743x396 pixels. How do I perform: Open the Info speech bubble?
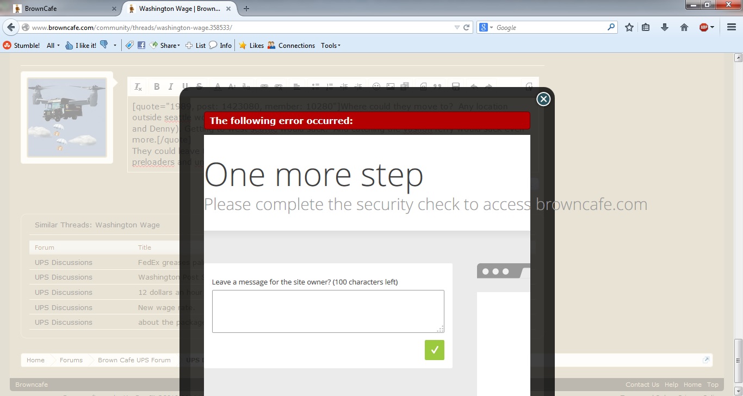tap(220, 46)
